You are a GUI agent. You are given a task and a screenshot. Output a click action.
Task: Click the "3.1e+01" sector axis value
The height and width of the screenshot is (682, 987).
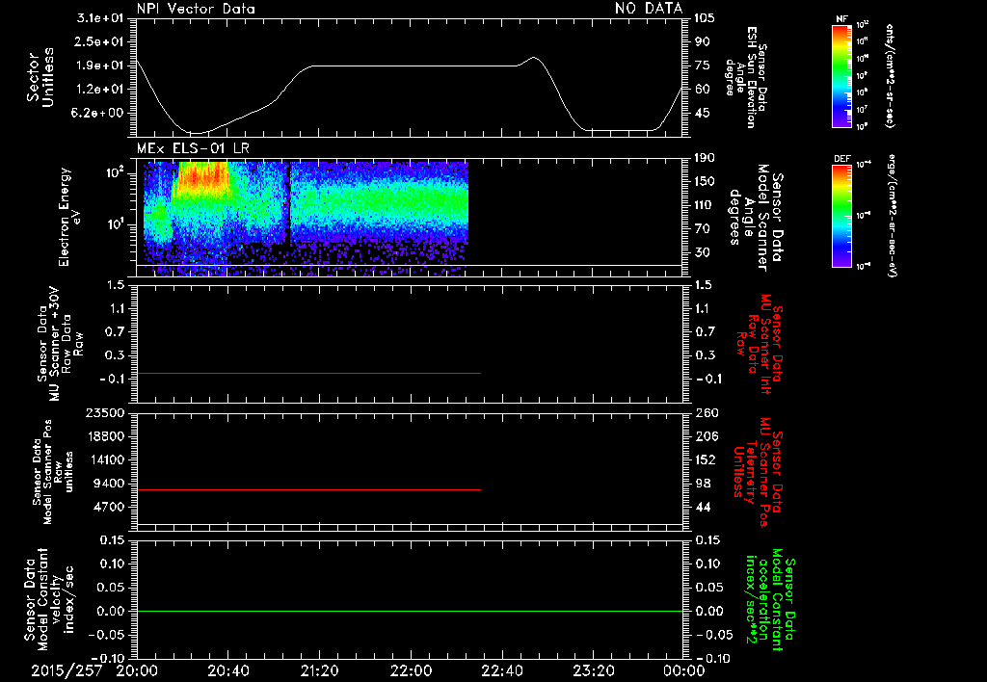pyautogui.click(x=100, y=18)
